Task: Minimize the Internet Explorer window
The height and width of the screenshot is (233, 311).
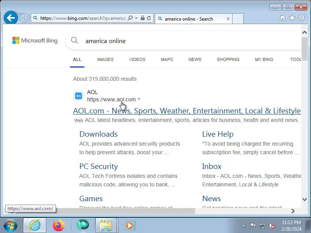Action: 275,7
